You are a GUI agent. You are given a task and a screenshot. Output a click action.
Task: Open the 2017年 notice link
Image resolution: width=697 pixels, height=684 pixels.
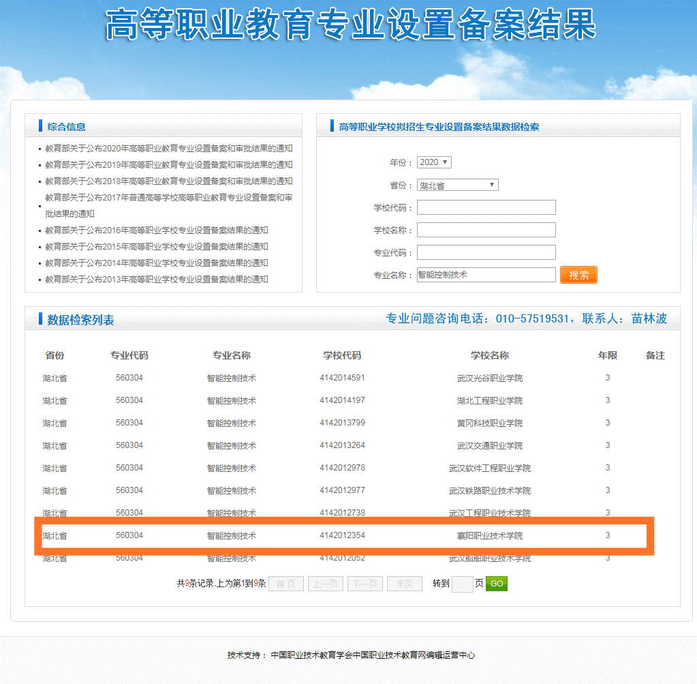[x=169, y=198]
